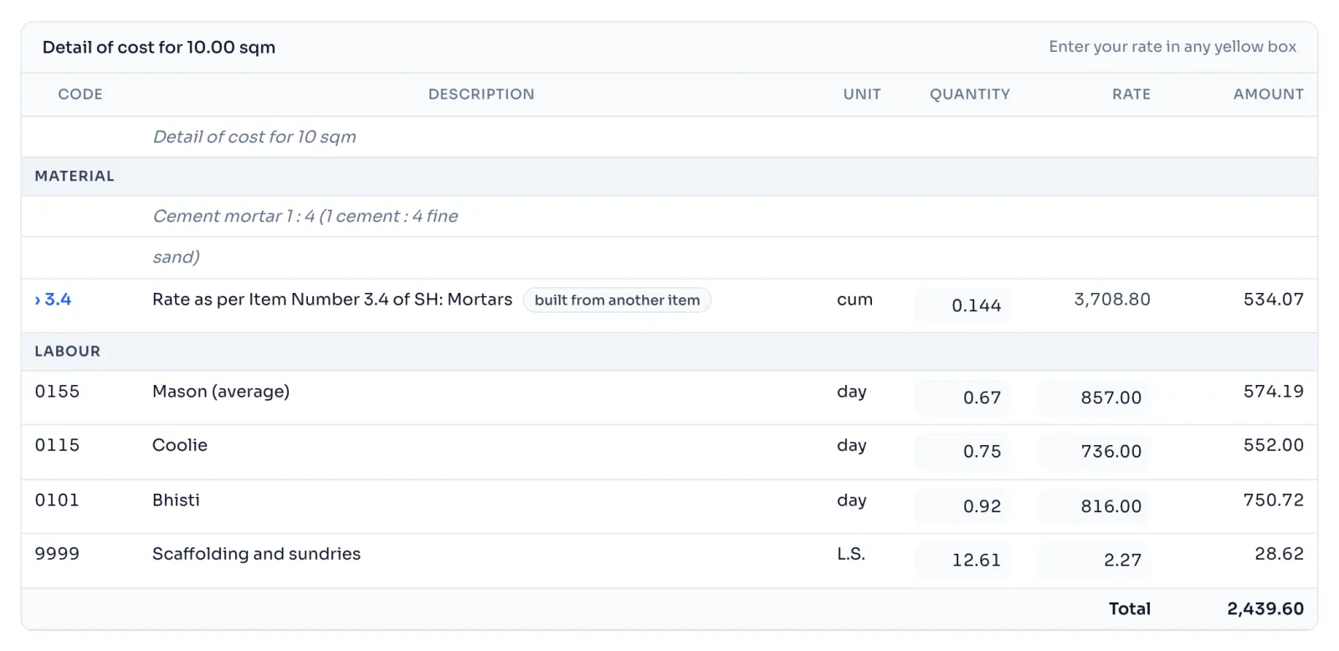This screenshot has width=1339, height=651.
Task: Select the mortar amount 534.07
Action: (x=1274, y=300)
